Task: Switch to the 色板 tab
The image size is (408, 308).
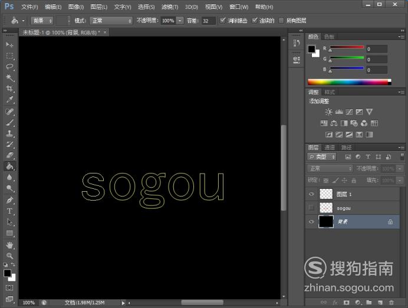Action: pos(330,37)
